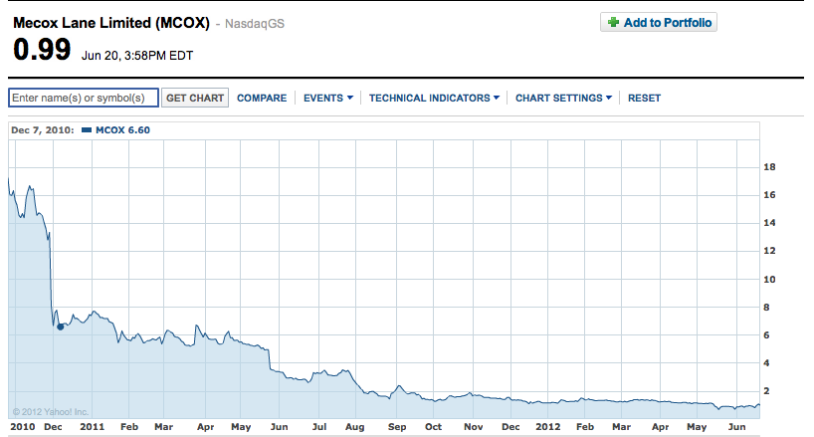814x437 pixels.
Task: Click the Mecox Lane Limited (MCOX) title
Action: (110, 23)
